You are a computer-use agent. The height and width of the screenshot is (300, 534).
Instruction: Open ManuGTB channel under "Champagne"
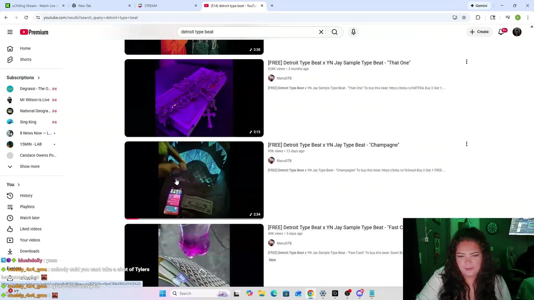(284, 161)
